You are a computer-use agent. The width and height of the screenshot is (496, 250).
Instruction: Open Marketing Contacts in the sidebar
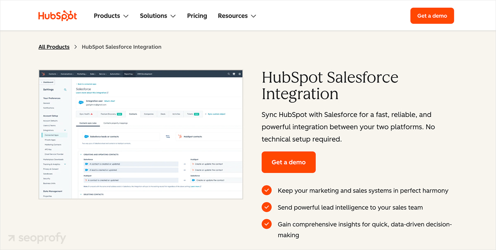tap(53, 145)
